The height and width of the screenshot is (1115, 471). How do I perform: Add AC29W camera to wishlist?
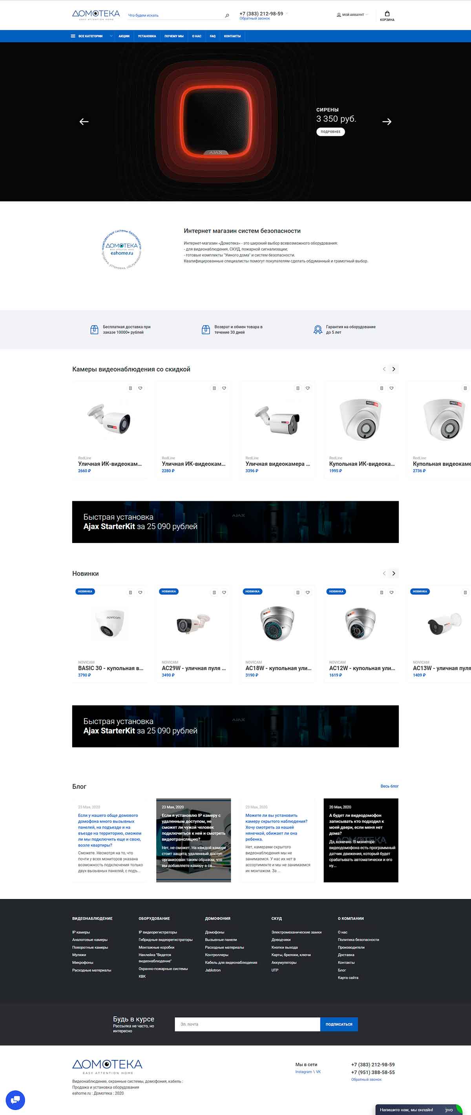tap(224, 592)
